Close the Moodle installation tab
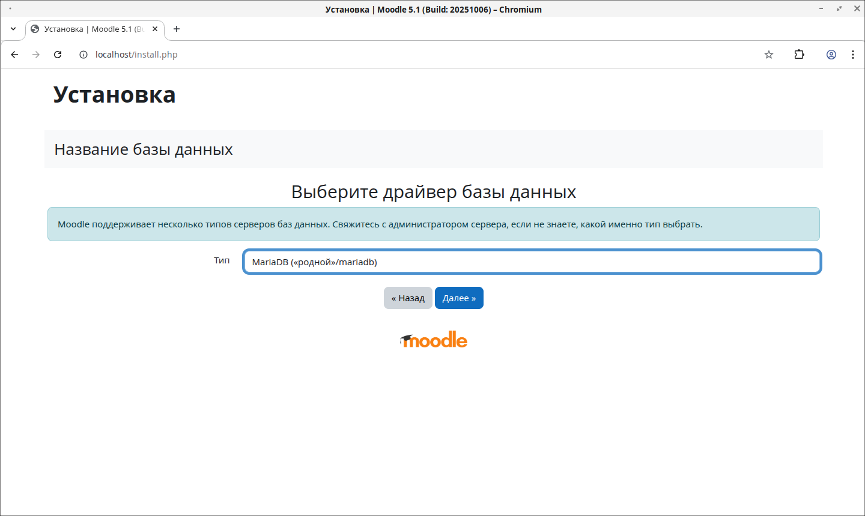865x516 pixels. pyautogui.click(x=155, y=29)
